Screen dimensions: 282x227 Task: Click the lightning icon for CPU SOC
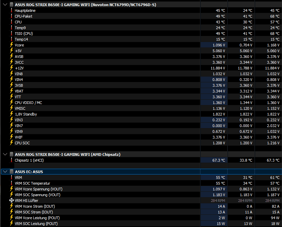[12, 143]
